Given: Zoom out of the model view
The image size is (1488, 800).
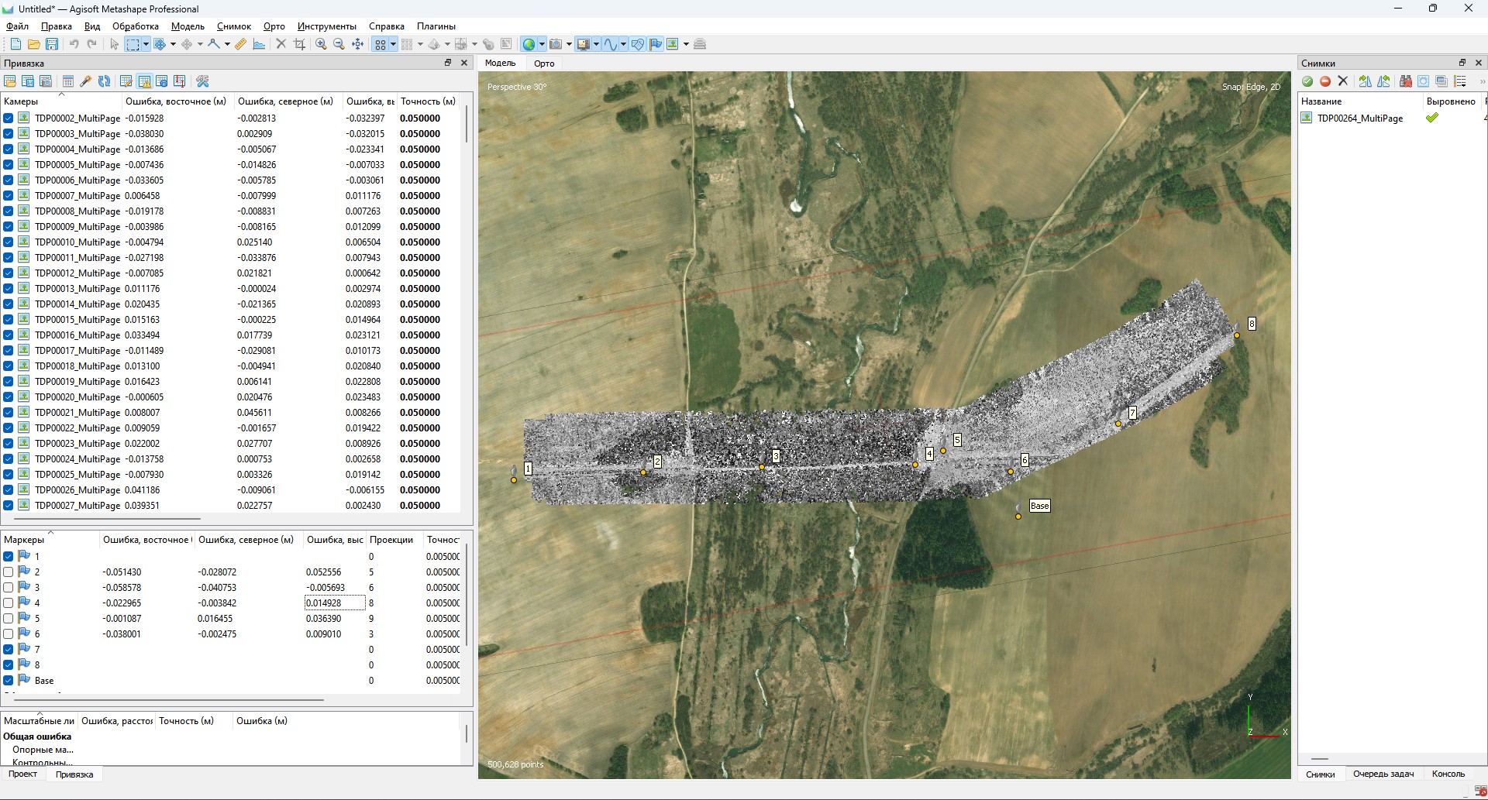Looking at the screenshot, I should pyautogui.click(x=339, y=44).
